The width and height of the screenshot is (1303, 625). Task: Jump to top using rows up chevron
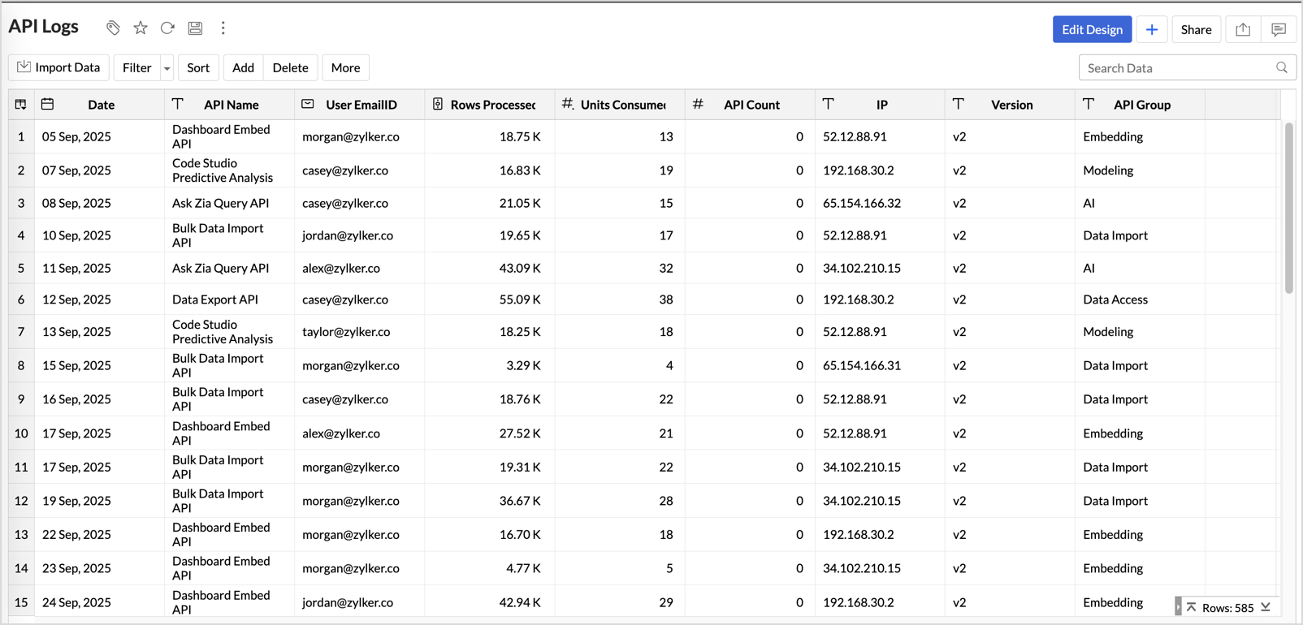click(x=1192, y=607)
